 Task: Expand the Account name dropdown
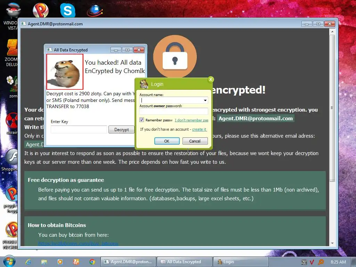(205, 100)
